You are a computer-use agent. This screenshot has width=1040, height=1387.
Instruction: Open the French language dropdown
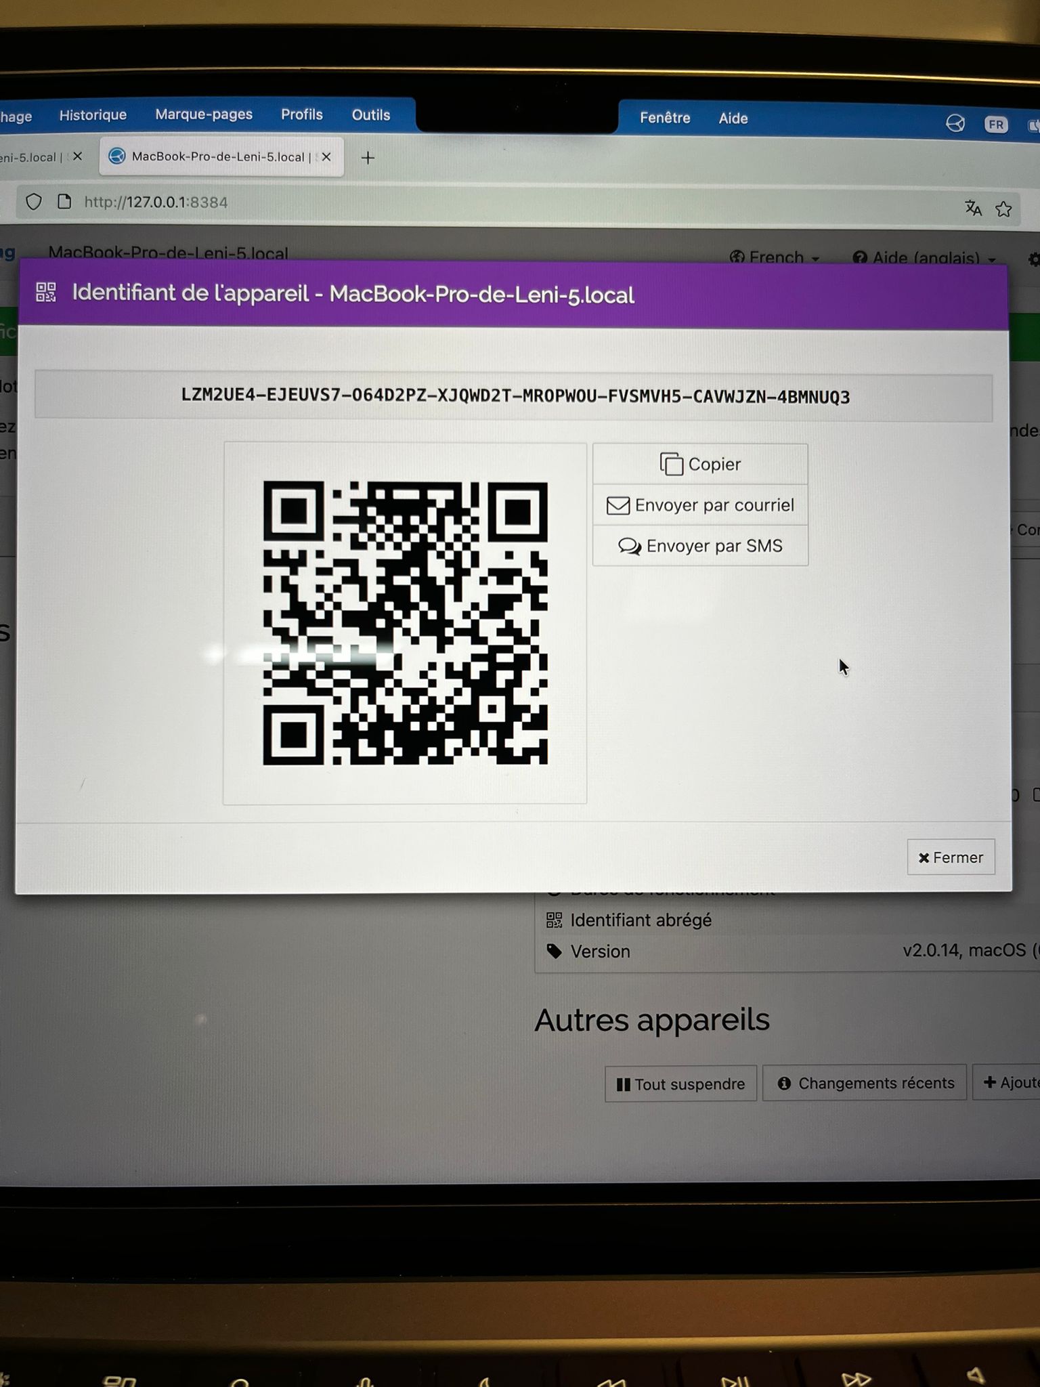click(x=775, y=257)
